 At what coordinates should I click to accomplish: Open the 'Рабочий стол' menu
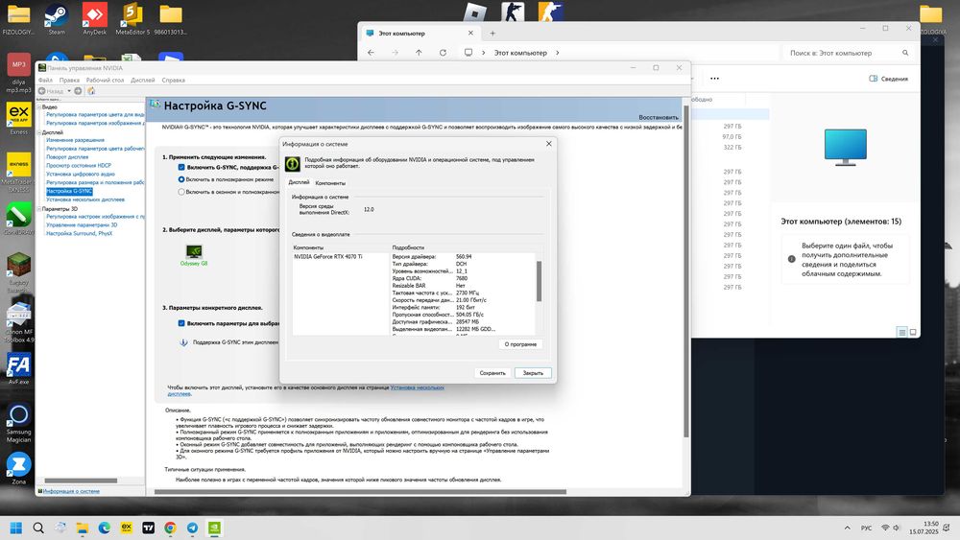point(105,81)
